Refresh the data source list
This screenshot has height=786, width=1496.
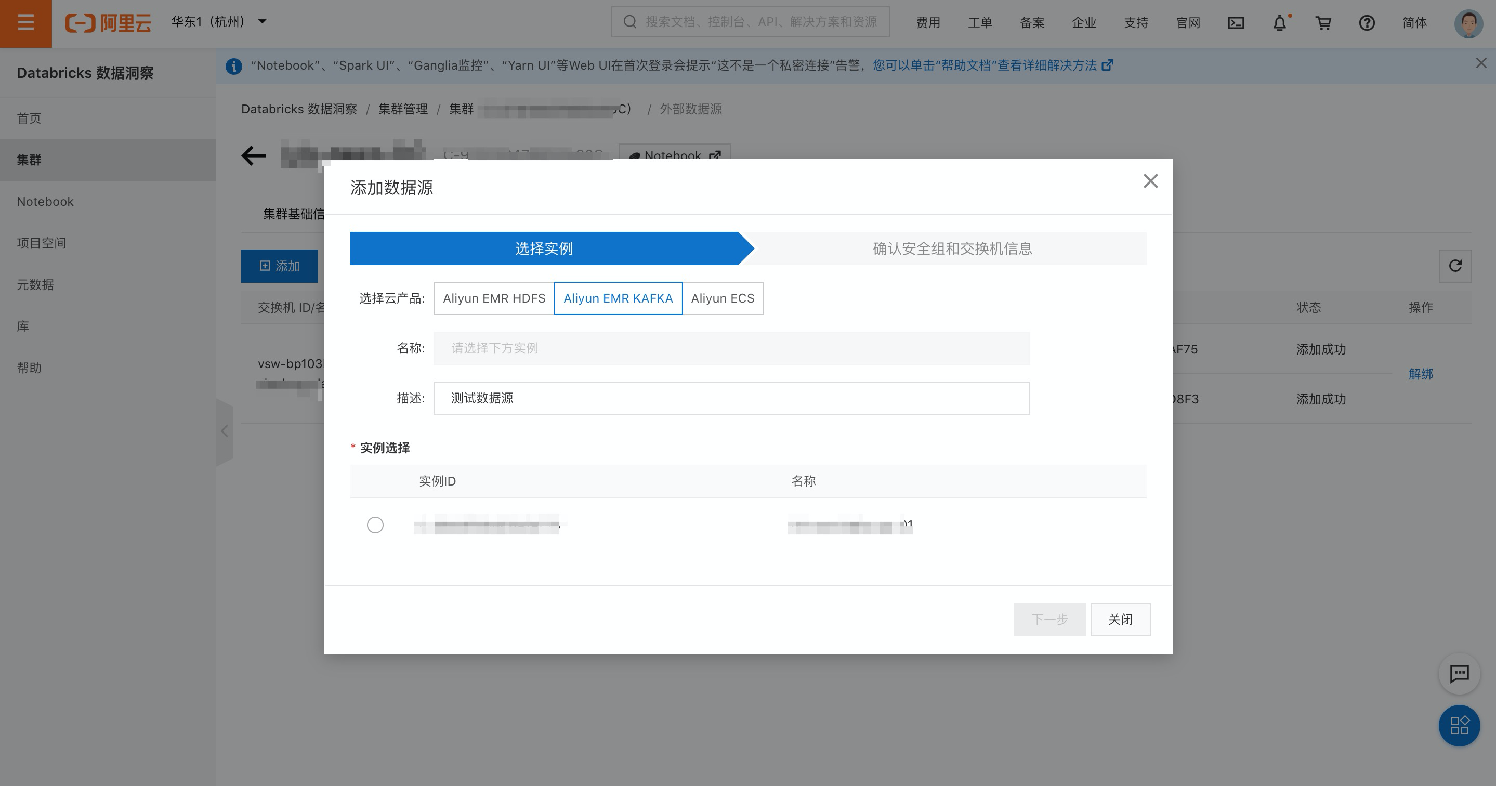coord(1455,266)
